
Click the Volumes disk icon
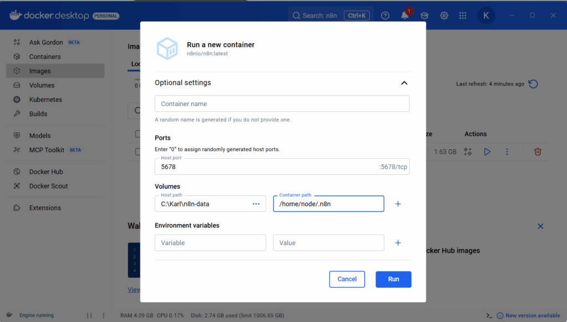point(17,85)
